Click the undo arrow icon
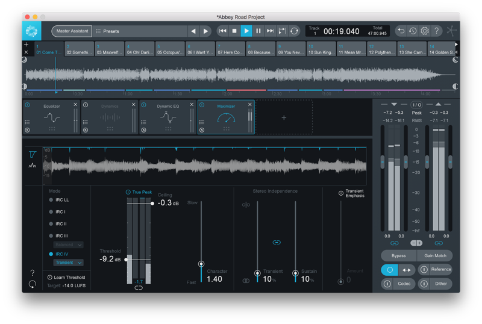The width and height of the screenshot is (482, 324). point(401,31)
